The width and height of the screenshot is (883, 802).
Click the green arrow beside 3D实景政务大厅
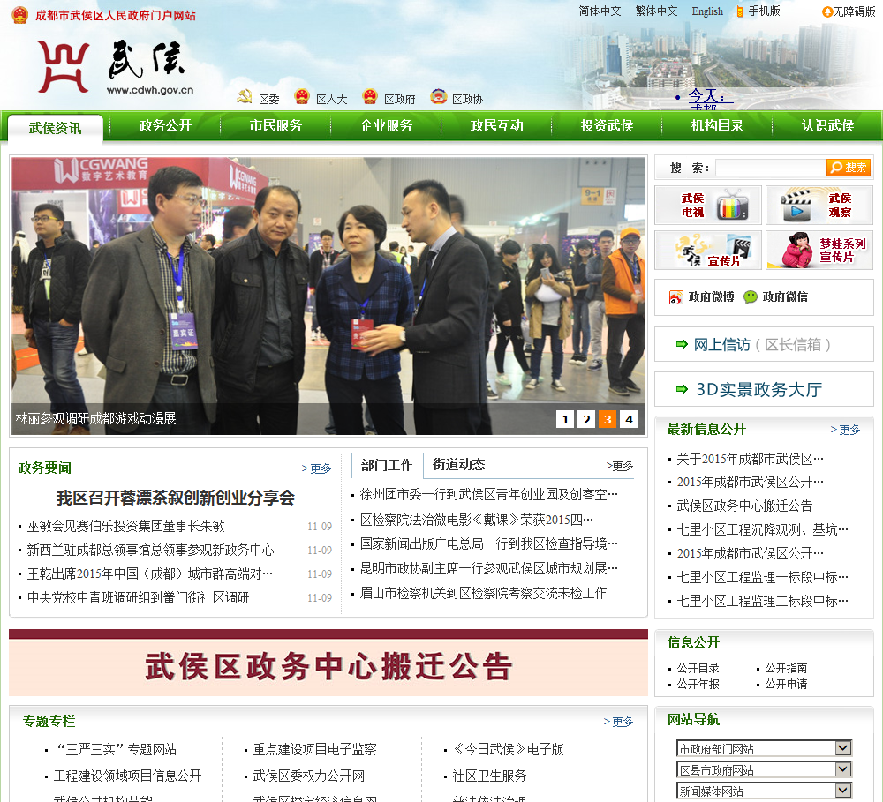click(682, 389)
